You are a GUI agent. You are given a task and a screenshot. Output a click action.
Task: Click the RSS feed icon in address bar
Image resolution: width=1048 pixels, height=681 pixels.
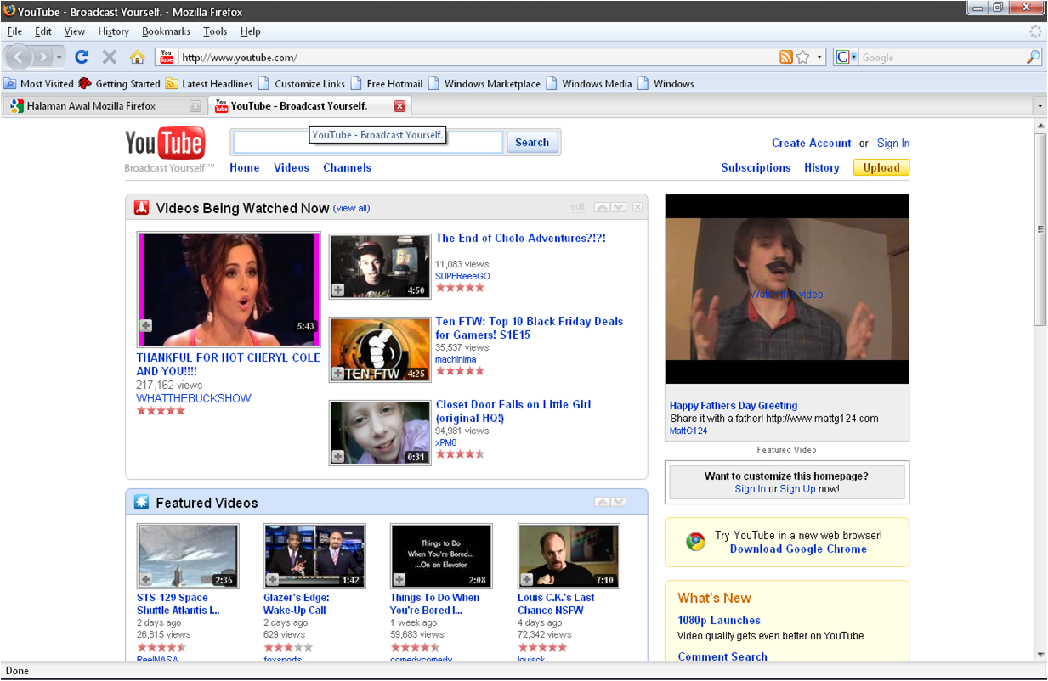pyautogui.click(x=786, y=57)
